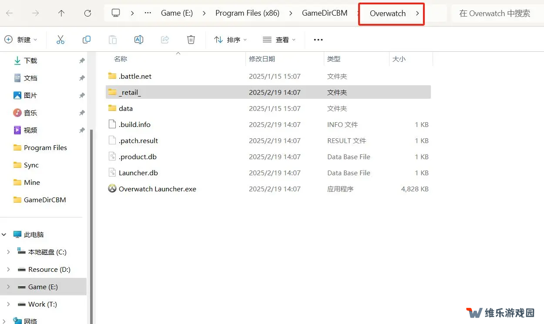Screen dimensions: 544x324
Task: Click the Share icon in the toolbar
Action: pos(165,40)
